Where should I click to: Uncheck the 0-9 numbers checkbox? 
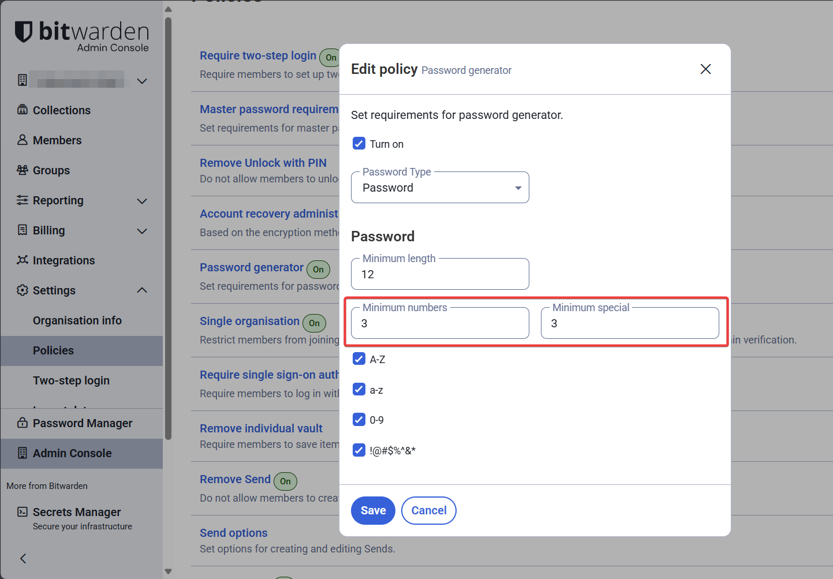[359, 419]
